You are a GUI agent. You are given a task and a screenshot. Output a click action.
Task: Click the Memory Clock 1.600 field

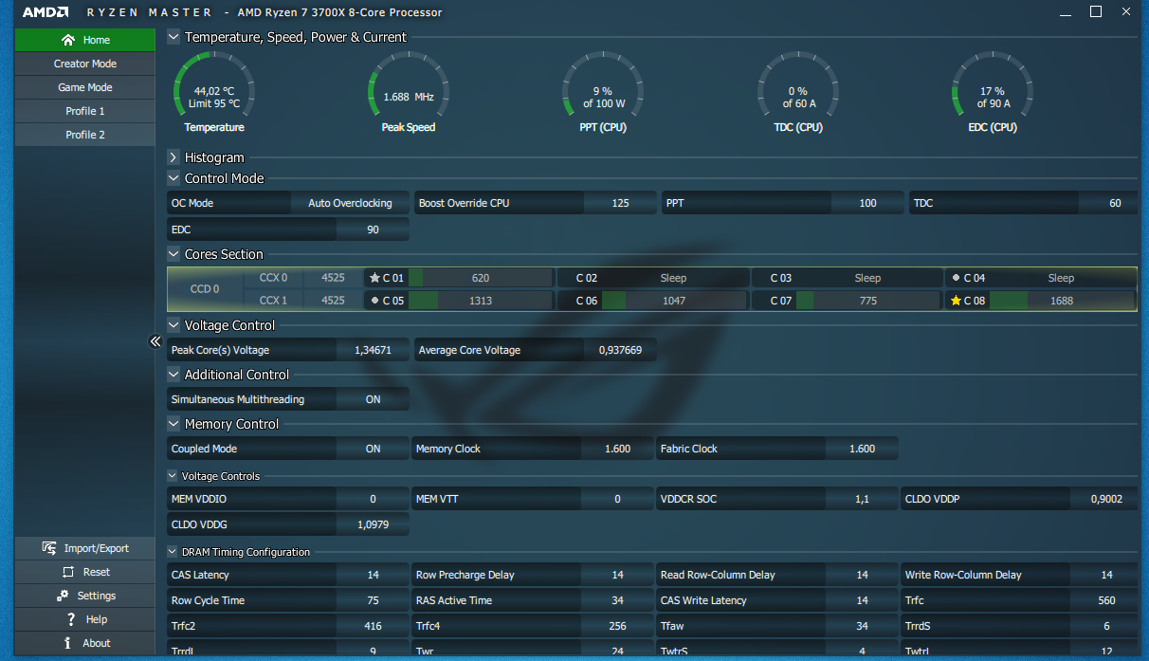click(617, 449)
